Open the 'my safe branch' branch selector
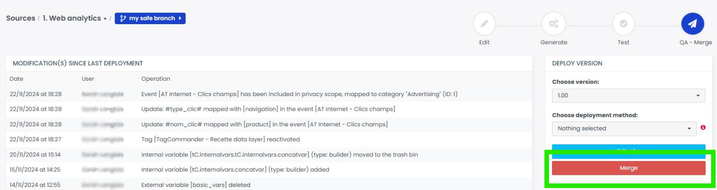The height and width of the screenshot is (190, 717). (x=150, y=18)
